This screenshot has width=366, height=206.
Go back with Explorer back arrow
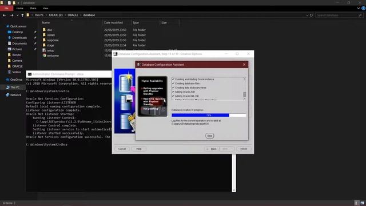[x=5, y=15]
